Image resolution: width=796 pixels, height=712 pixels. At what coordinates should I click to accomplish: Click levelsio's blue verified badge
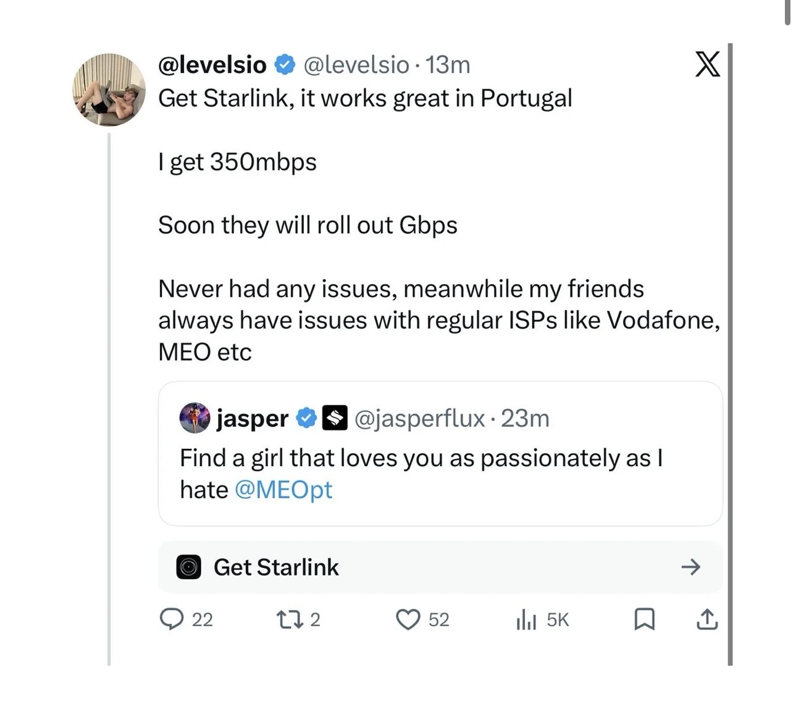point(284,64)
